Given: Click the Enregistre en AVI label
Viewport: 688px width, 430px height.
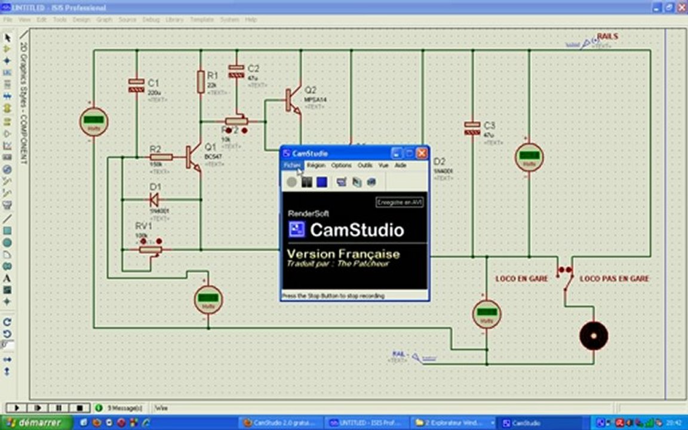Looking at the screenshot, I should click(x=400, y=202).
